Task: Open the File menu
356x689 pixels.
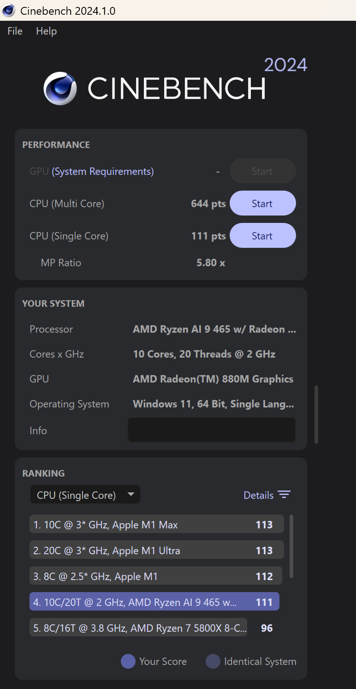Action: [15, 31]
